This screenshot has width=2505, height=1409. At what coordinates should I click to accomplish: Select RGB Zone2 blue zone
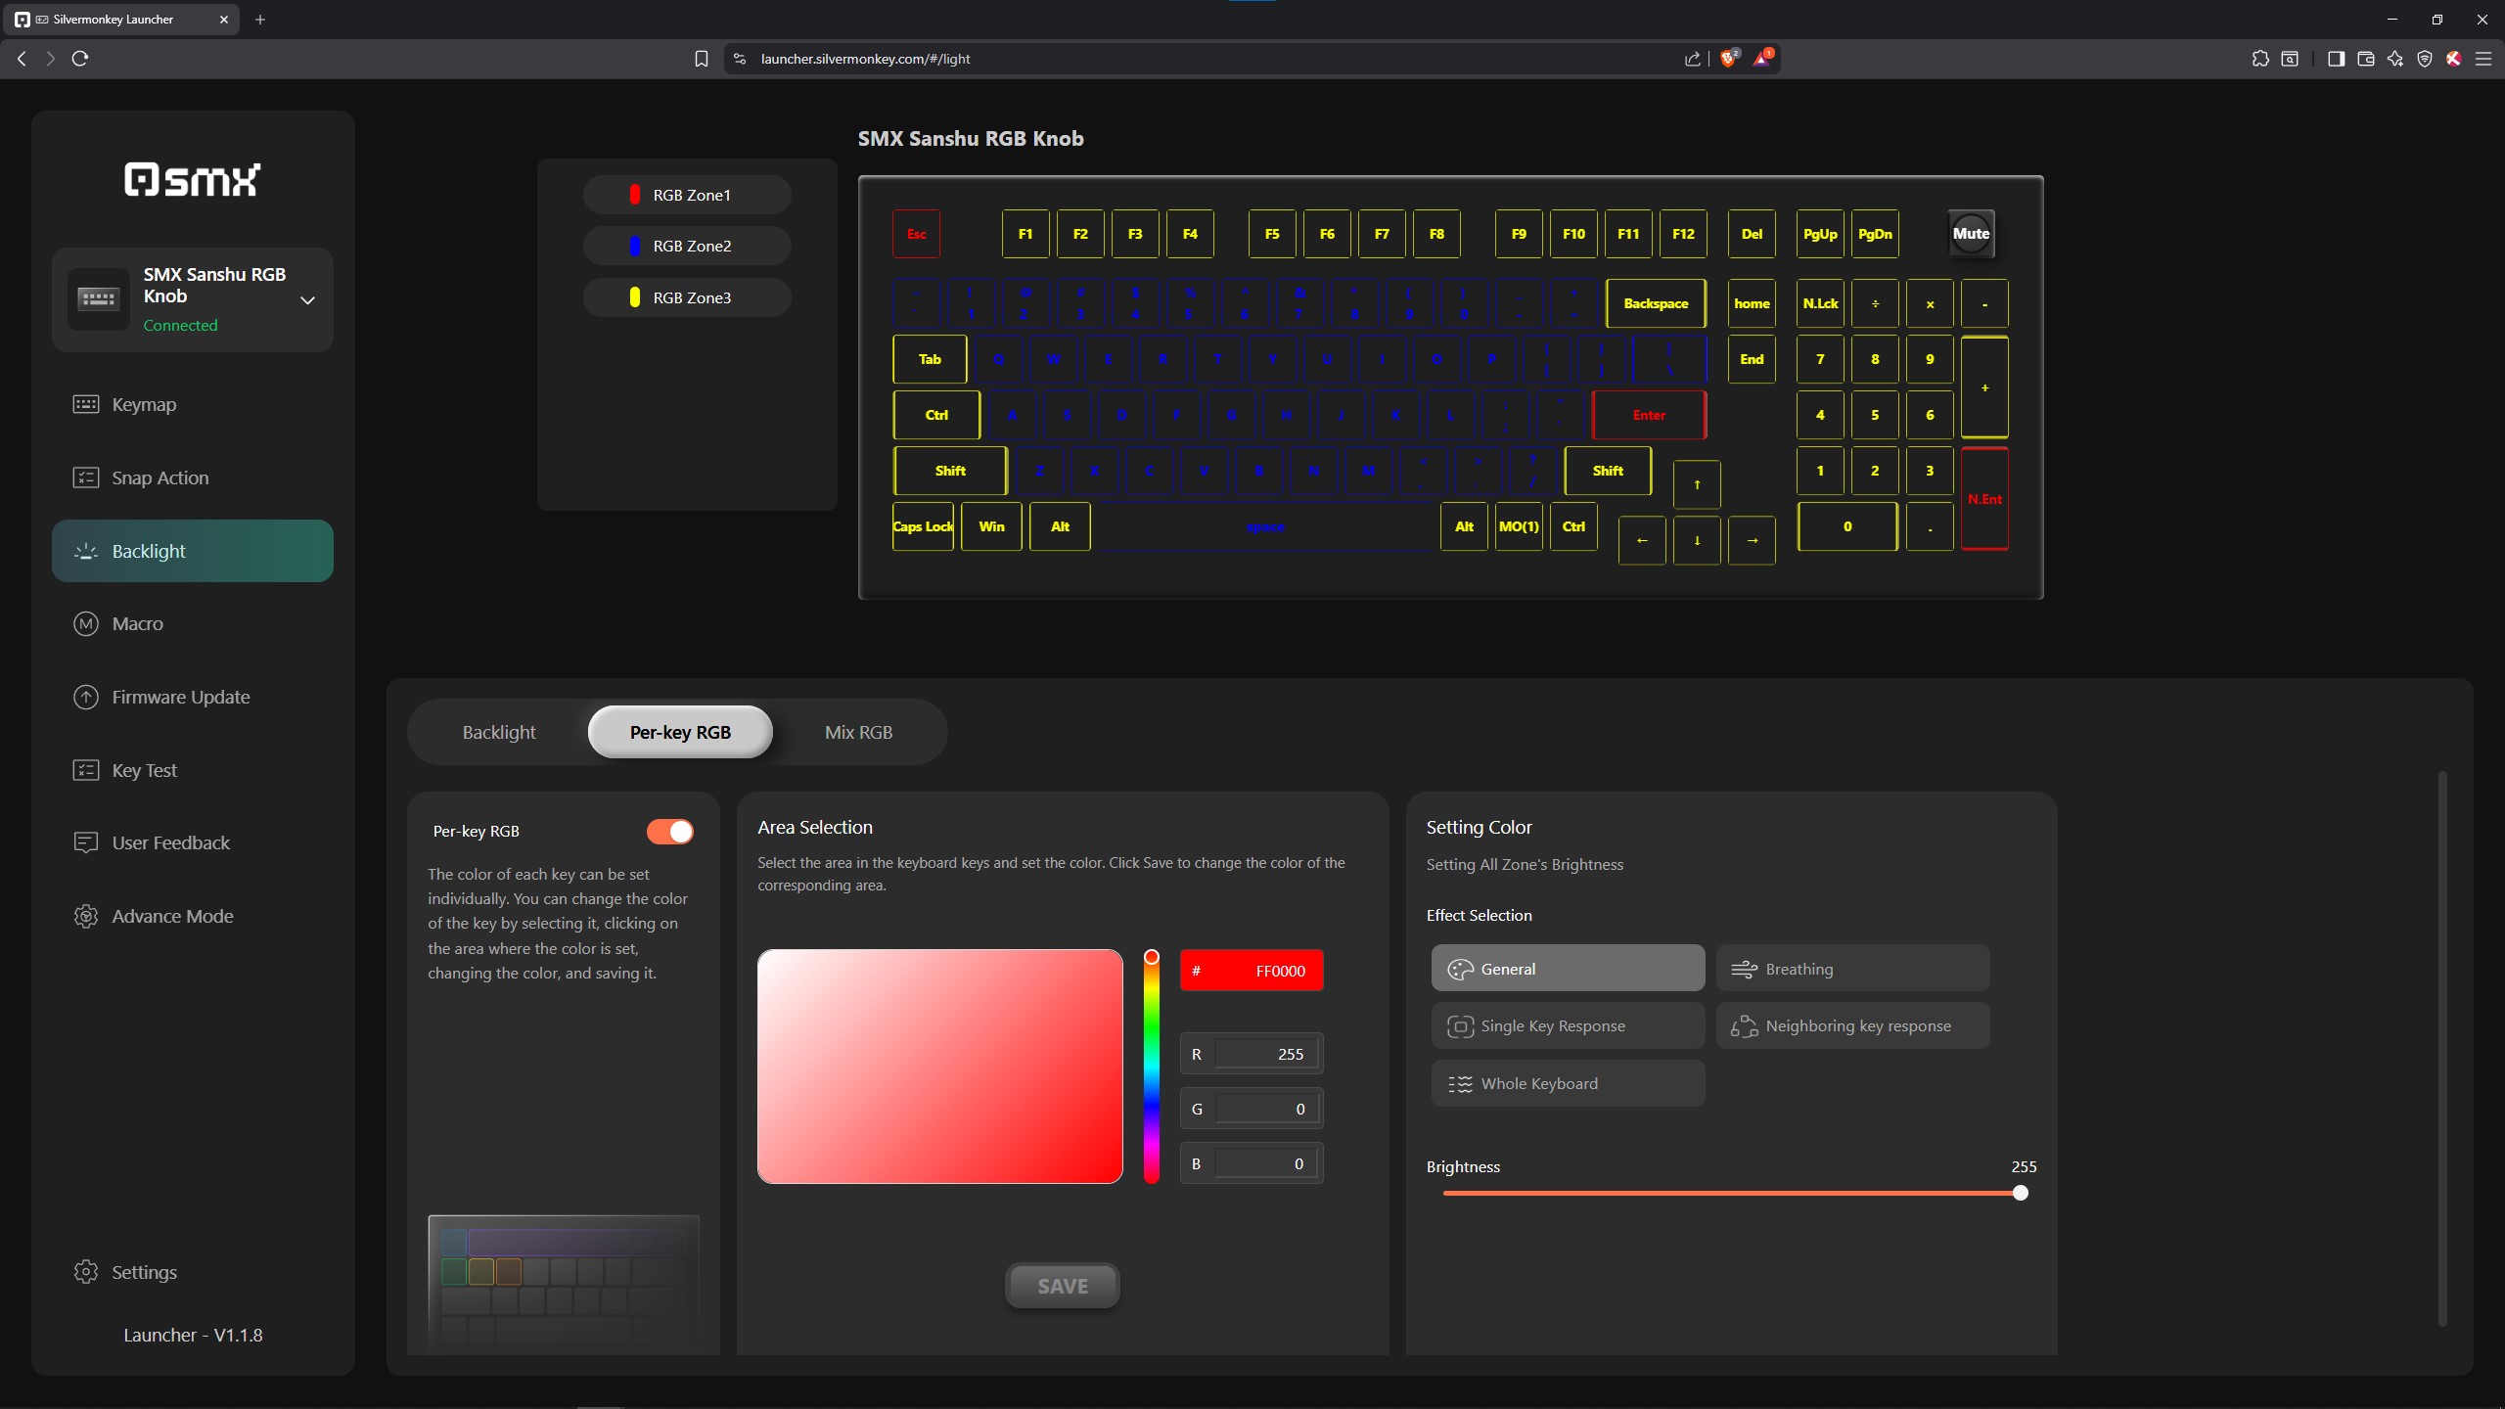coord(687,246)
